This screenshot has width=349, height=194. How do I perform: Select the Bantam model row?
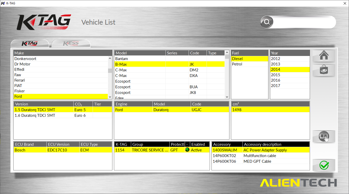pos(169,59)
